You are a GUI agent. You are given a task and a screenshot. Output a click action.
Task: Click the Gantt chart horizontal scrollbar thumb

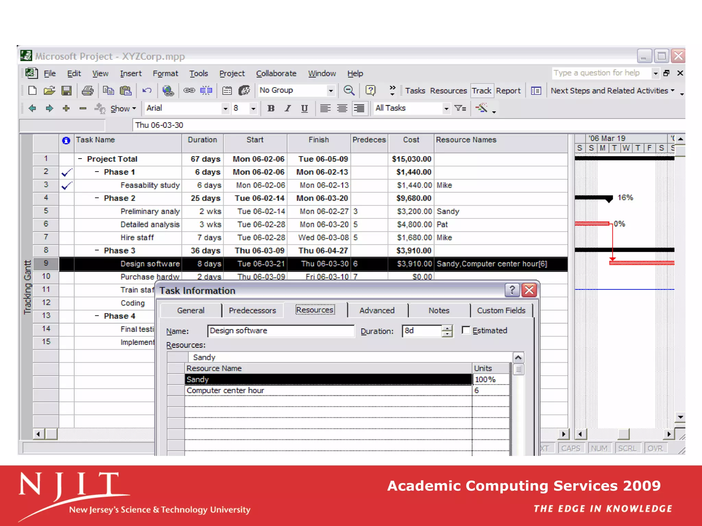[x=624, y=434]
